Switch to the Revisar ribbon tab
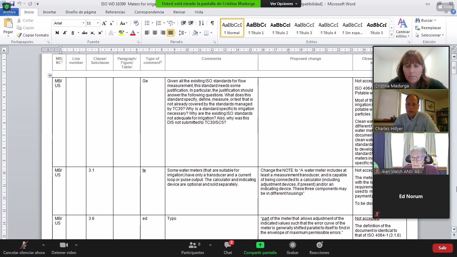 (x=179, y=12)
